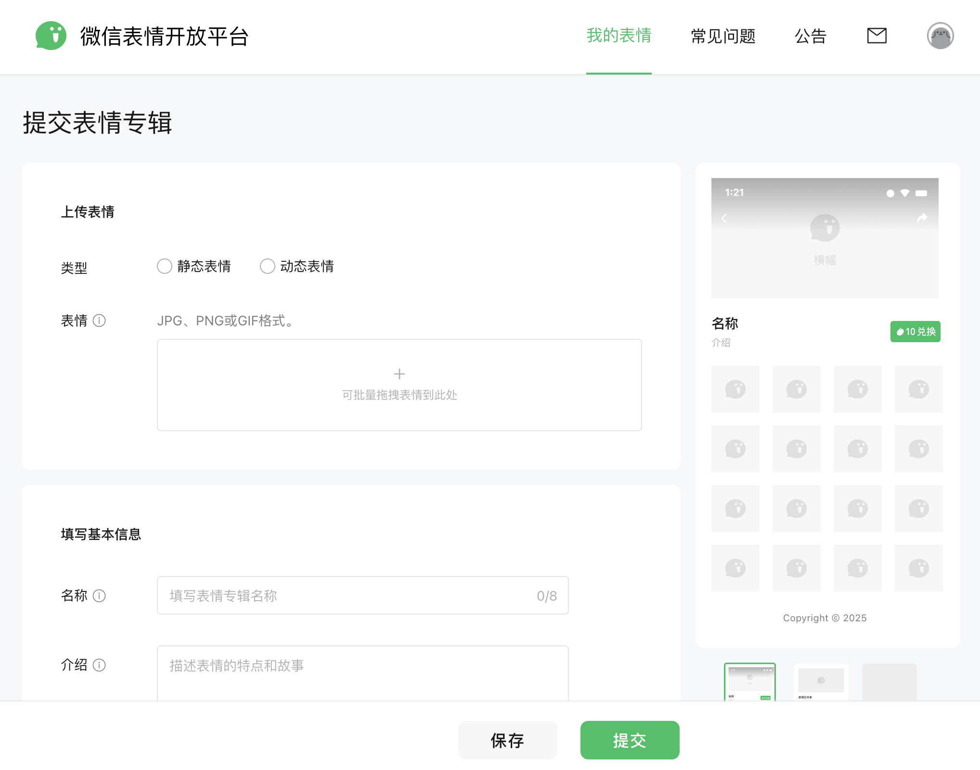Click the green 10 兑换 badge

point(915,332)
